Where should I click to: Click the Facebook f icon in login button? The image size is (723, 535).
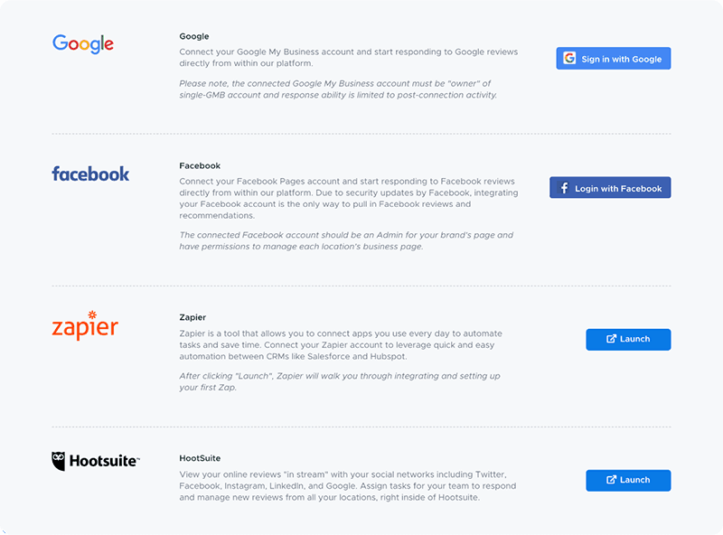click(x=564, y=188)
